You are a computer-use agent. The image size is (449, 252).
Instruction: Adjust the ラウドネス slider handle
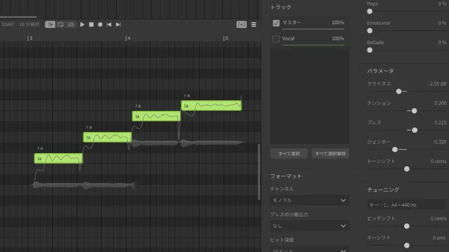tap(398, 91)
